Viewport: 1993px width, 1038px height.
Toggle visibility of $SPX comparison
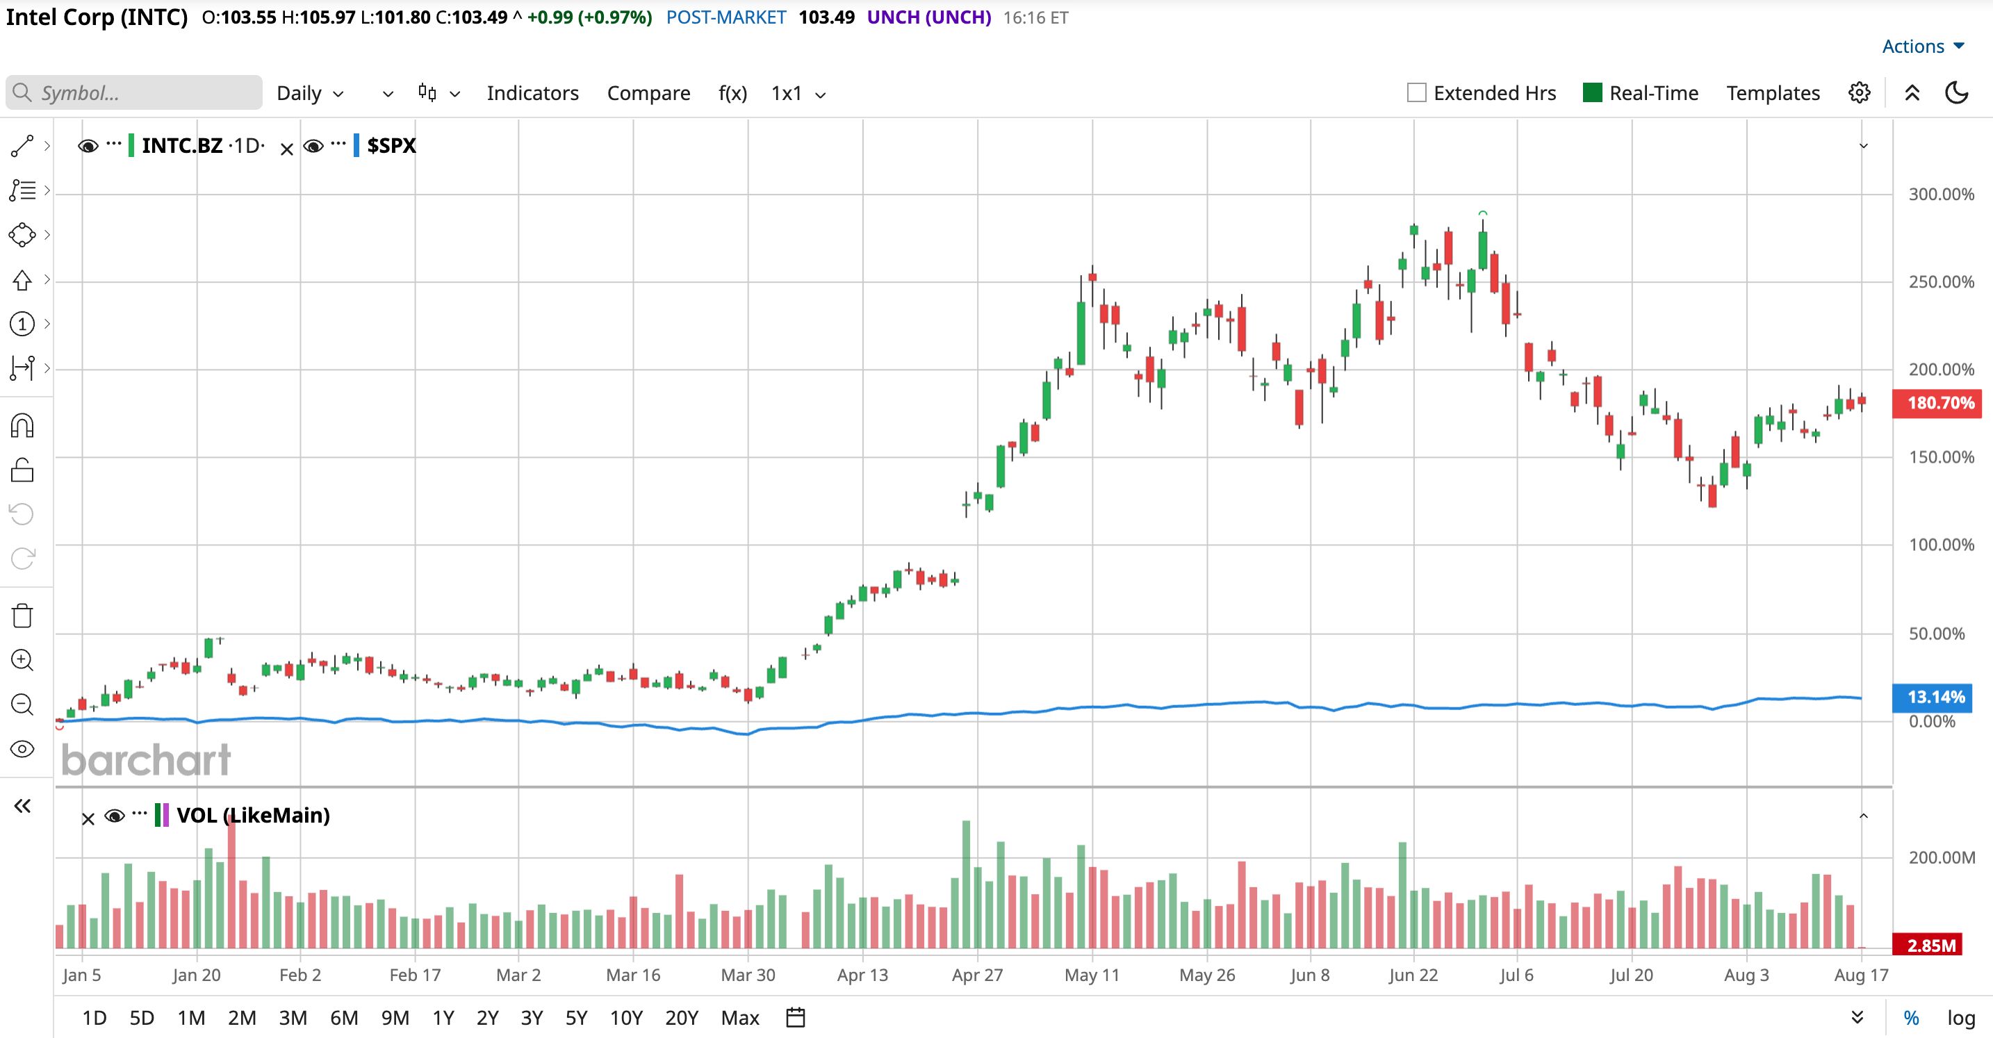313,145
